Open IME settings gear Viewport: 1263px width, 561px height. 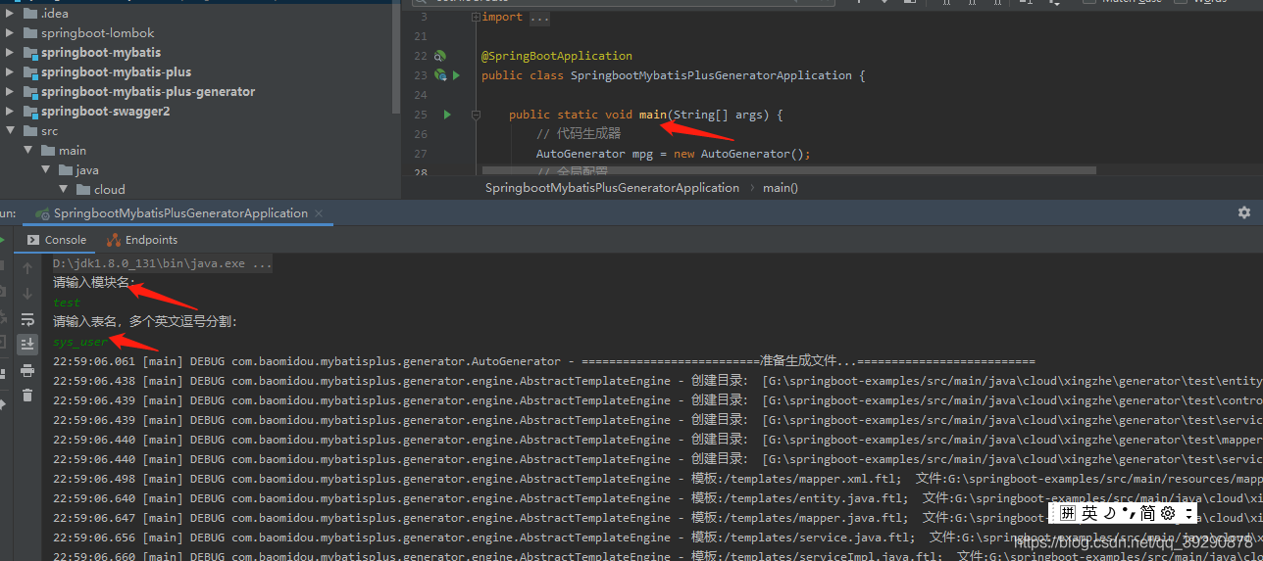[x=1168, y=513]
